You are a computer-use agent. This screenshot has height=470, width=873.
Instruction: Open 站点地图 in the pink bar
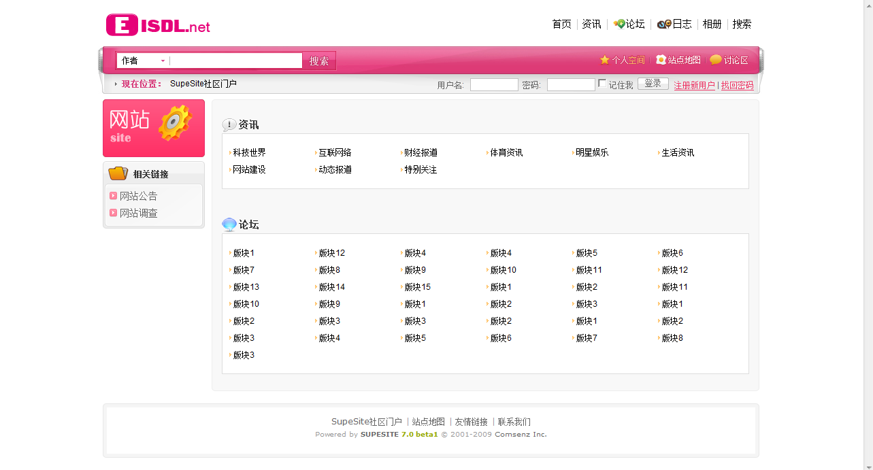684,60
